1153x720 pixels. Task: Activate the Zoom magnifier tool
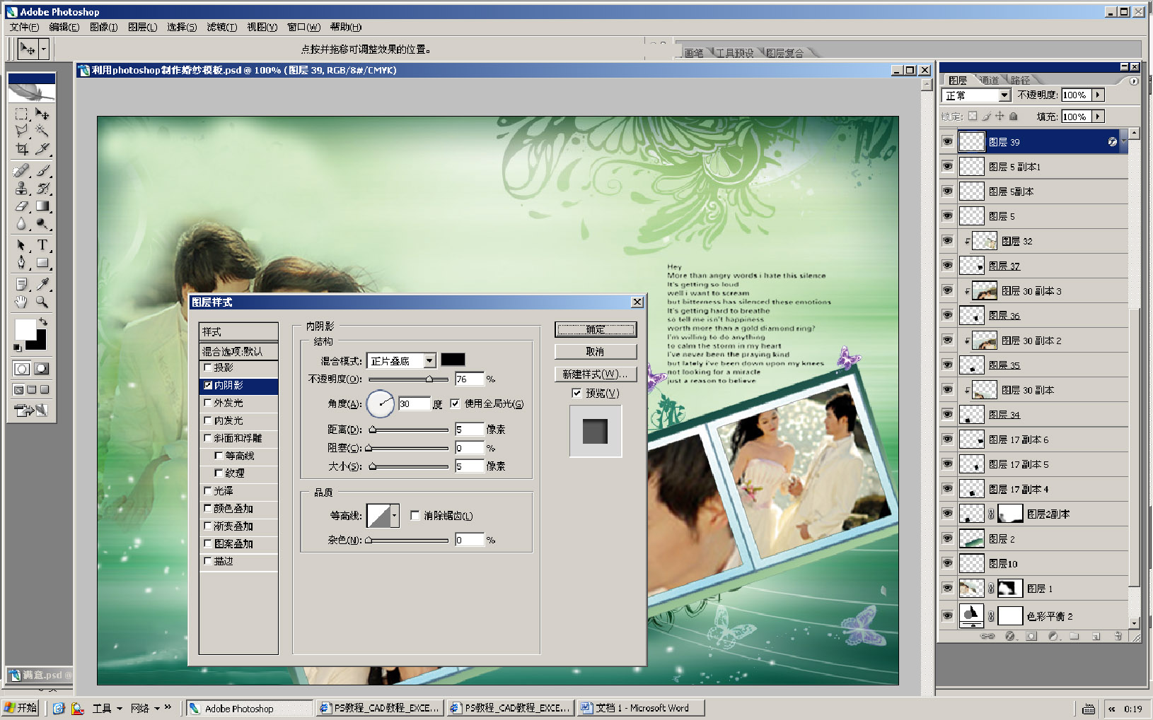click(42, 302)
